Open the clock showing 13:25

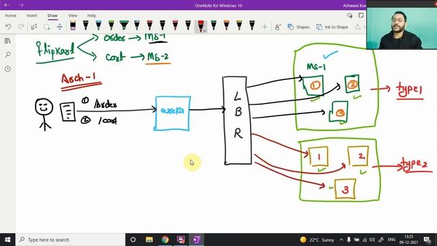tap(408, 240)
